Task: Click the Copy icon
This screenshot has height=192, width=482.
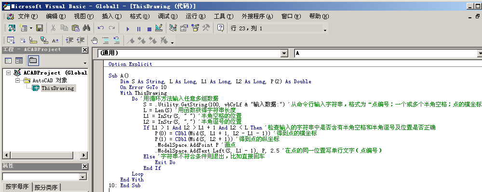Action: click(64, 28)
